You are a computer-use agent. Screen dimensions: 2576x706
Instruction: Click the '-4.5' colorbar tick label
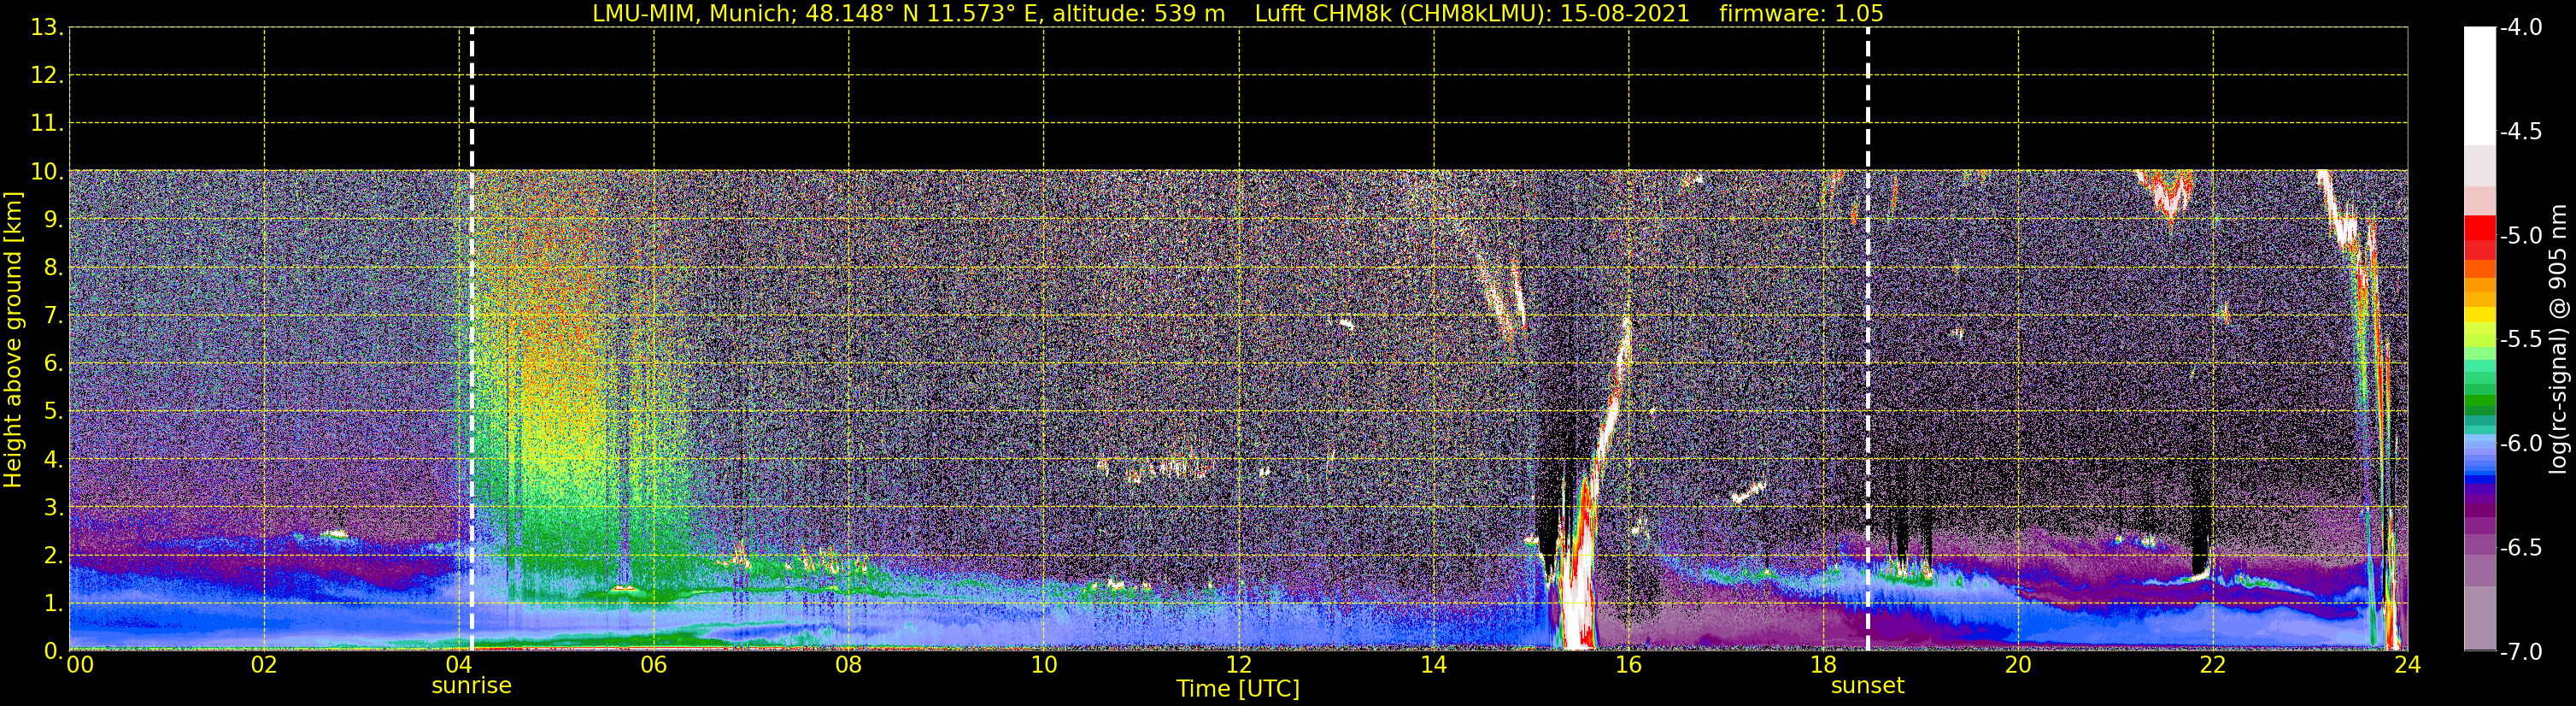2520,132
